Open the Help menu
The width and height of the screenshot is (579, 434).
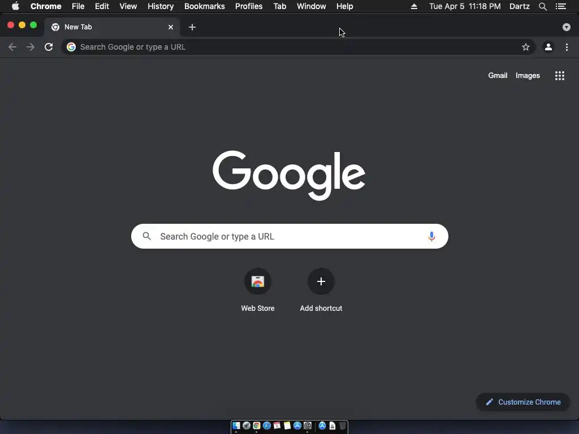click(x=344, y=6)
